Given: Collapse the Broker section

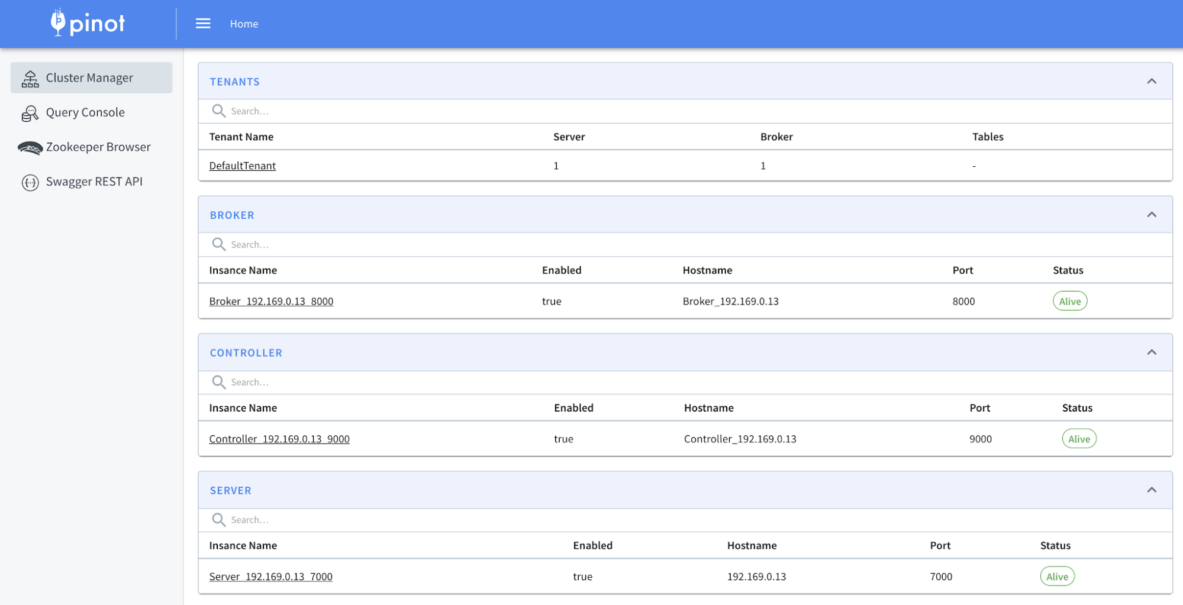Looking at the screenshot, I should (x=1152, y=214).
